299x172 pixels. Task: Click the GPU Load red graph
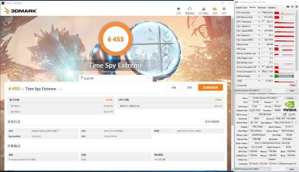click(284, 49)
